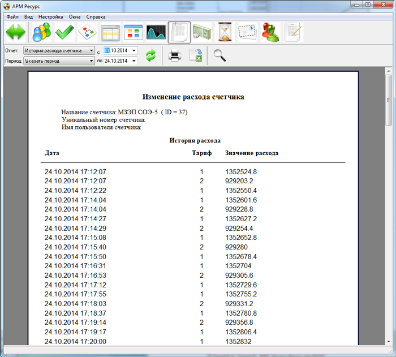Image resolution: width=396 pixels, height=357 pixels.
Task: Open the yellow table grid icon
Action: [110, 33]
